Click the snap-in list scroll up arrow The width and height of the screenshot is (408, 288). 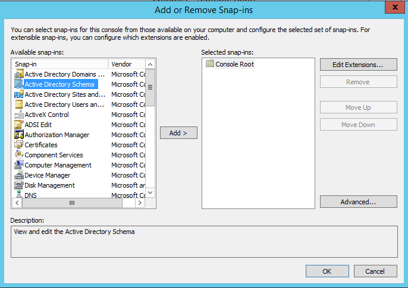(150, 64)
